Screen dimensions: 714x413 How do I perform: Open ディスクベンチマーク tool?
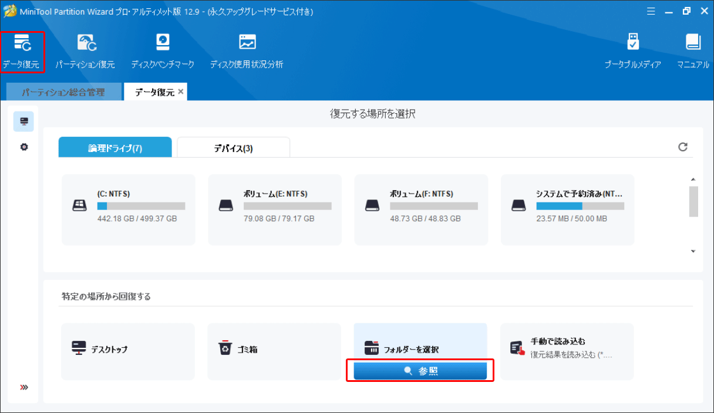click(163, 52)
